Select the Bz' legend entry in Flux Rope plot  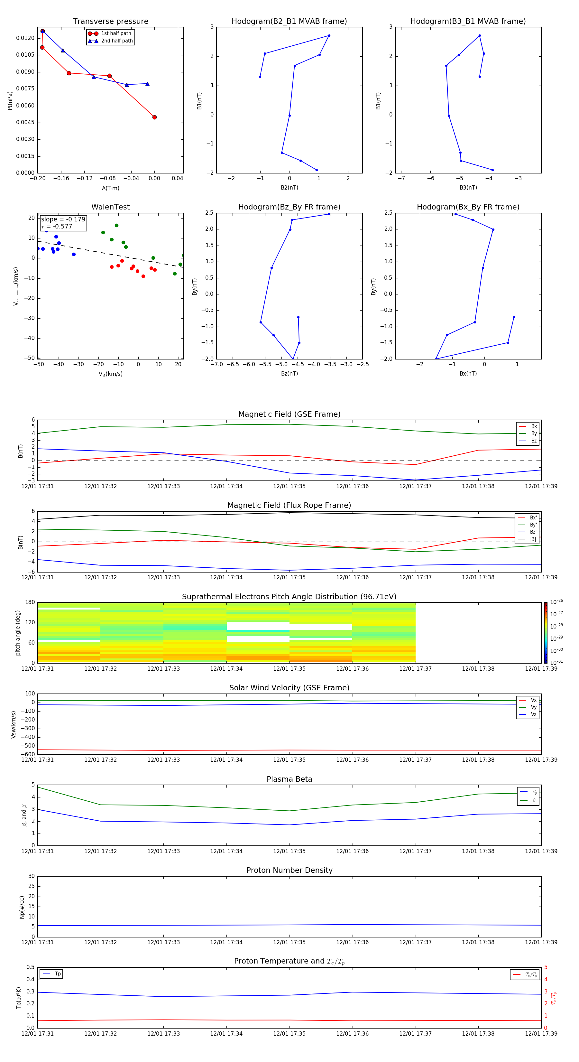pos(527,532)
